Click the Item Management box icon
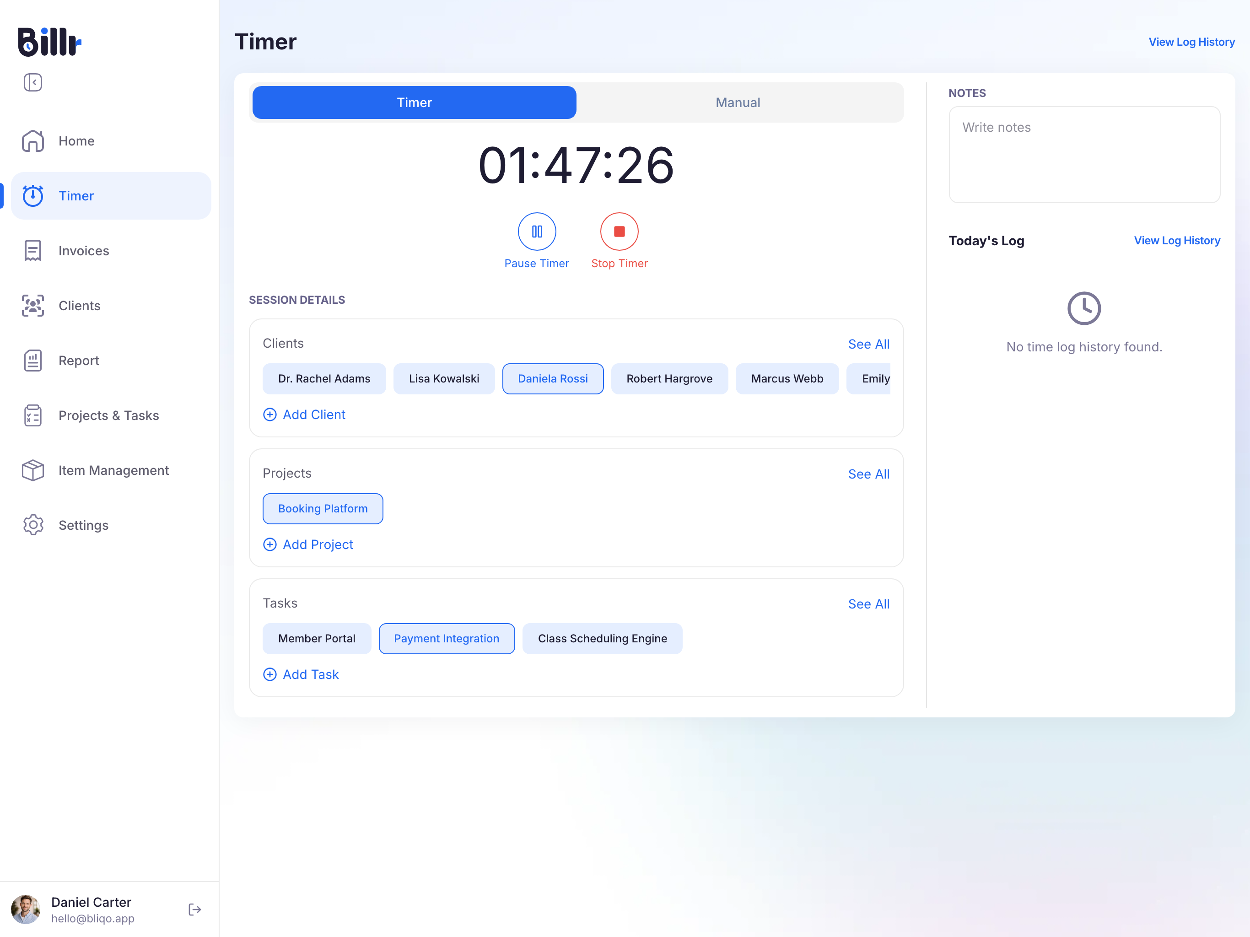Screen dimensions: 1250x937 click(x=33, y=470)
